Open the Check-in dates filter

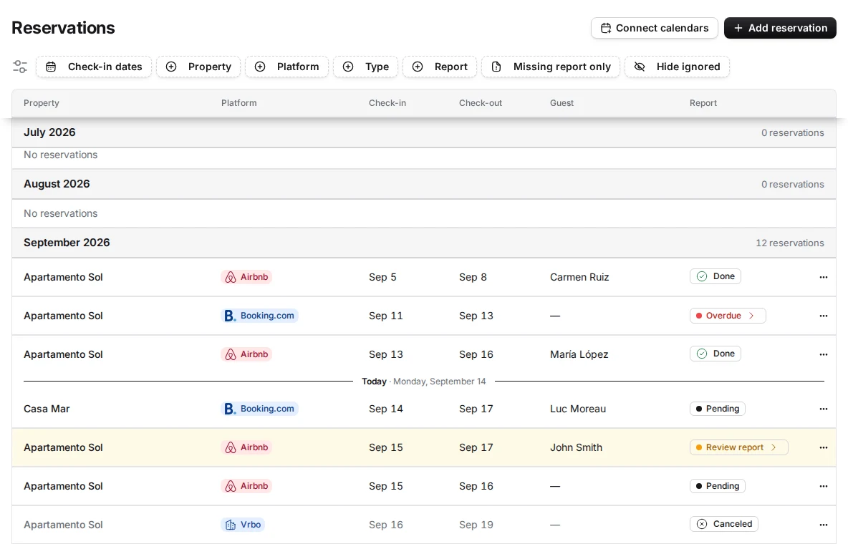94,67
